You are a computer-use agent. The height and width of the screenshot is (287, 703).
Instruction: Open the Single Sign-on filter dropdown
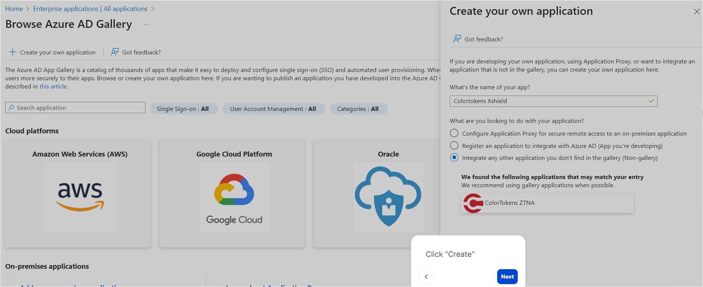pos(183,109)
